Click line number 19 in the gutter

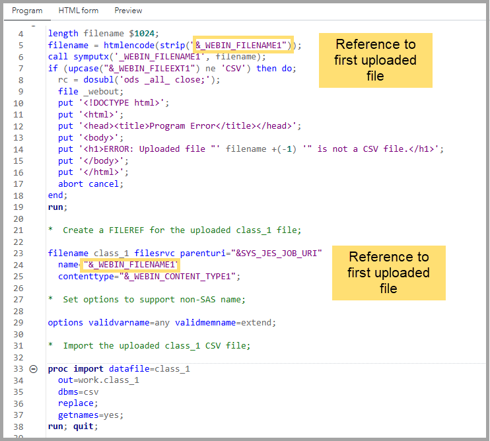(18, 207)
